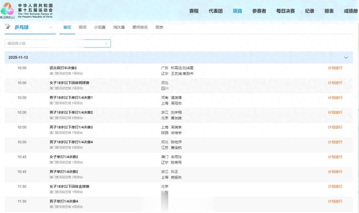359x213 pixels.
Task: Open the 乒乓球 sport selector dropdown
Action: click(x=50, y=27)
